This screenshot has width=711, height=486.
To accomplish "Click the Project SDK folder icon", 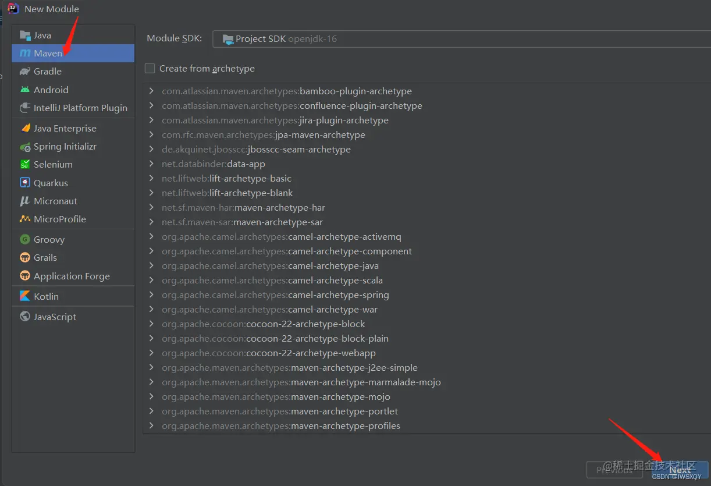I will tap(228, 40).
